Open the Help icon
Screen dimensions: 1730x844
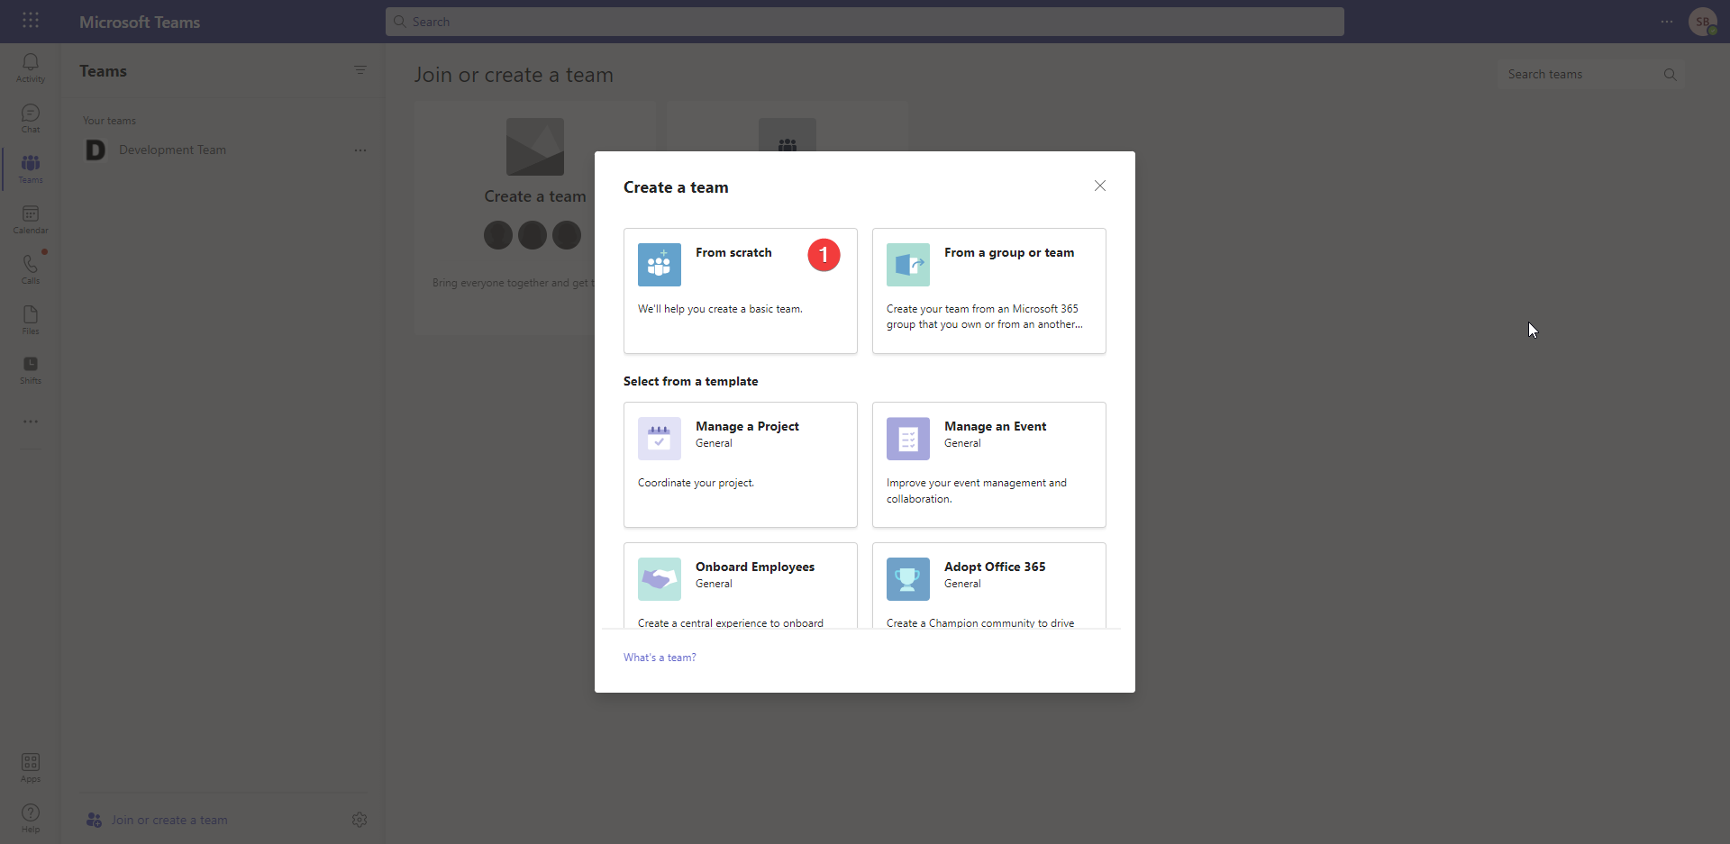click(31, 818)
